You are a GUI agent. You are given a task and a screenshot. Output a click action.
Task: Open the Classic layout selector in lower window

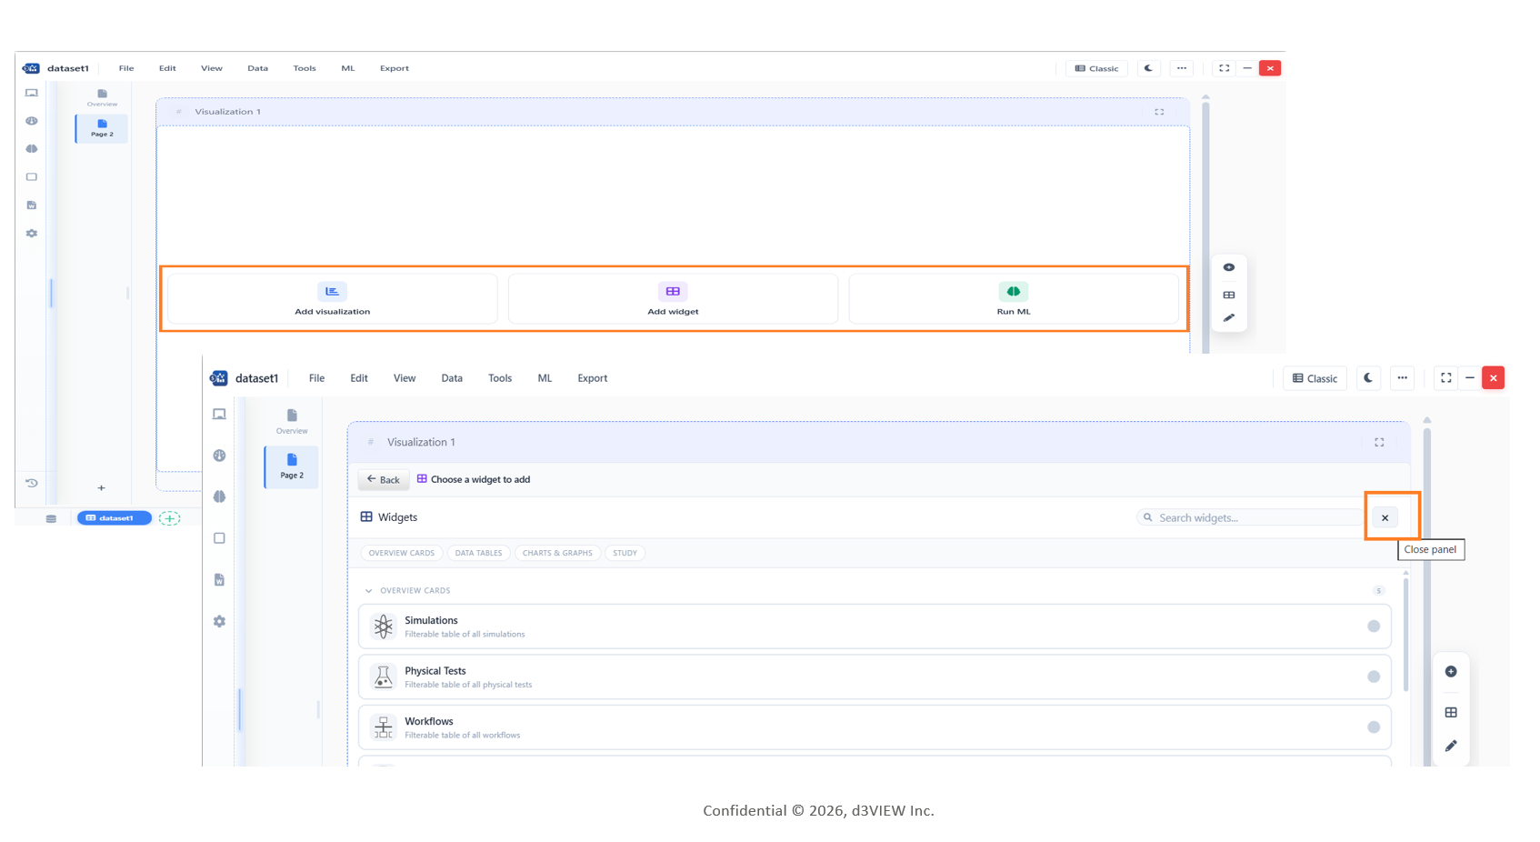(x=1315, y=378)
